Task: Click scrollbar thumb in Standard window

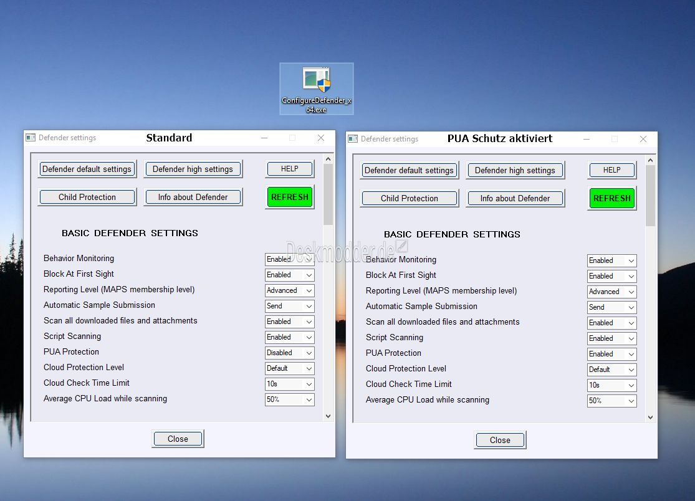Action: [328, 194]
